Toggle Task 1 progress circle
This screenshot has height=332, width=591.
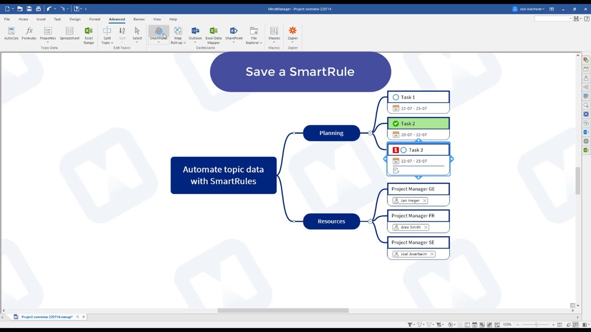coord(396,97)
